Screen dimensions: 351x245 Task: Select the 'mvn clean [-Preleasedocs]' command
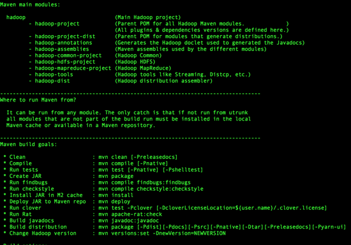click(138, 157)
